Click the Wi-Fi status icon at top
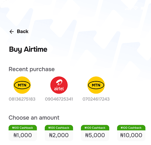151x145 pixels. click(135, 8)
